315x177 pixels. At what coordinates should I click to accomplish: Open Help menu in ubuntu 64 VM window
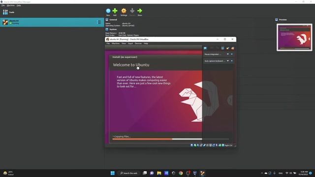point(146,43)
